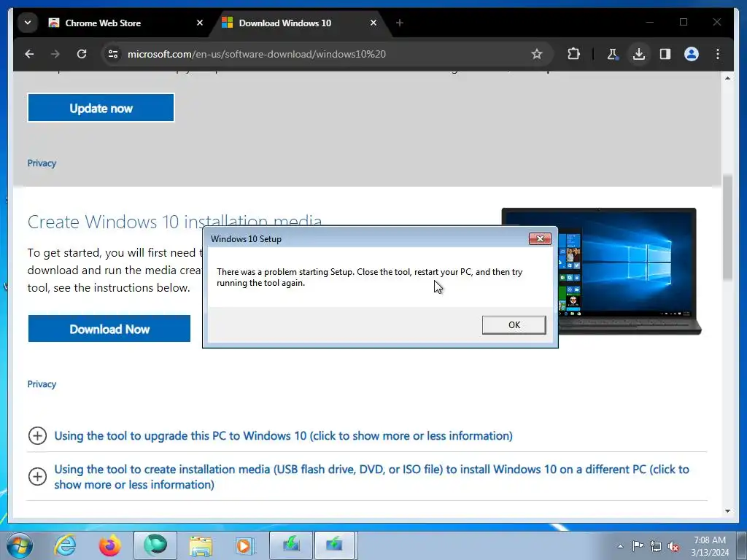This screenshot has height=560, width=747.
Task: Open Windows Explorer folder in taskbar
Action: [201, 545]
